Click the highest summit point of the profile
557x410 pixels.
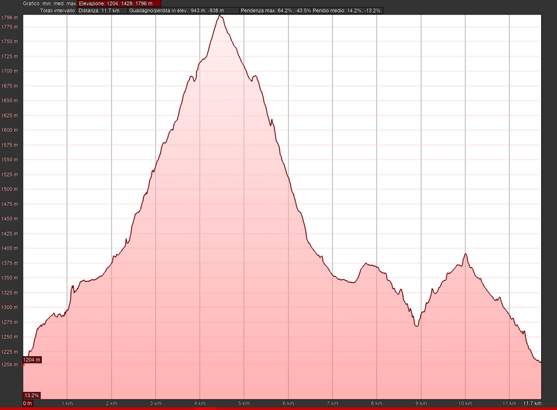click(220, 15)
